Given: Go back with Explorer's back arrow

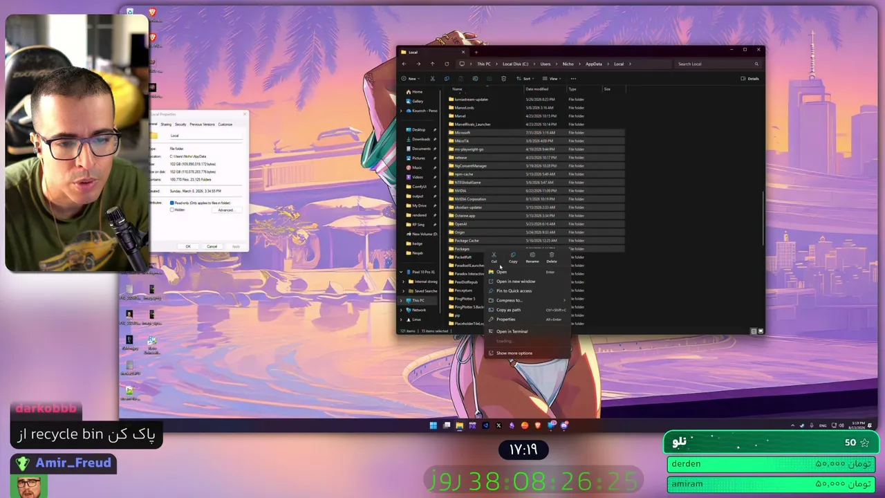Looking at the screenshot, I should pyautogui.click(x=404, y=64).
